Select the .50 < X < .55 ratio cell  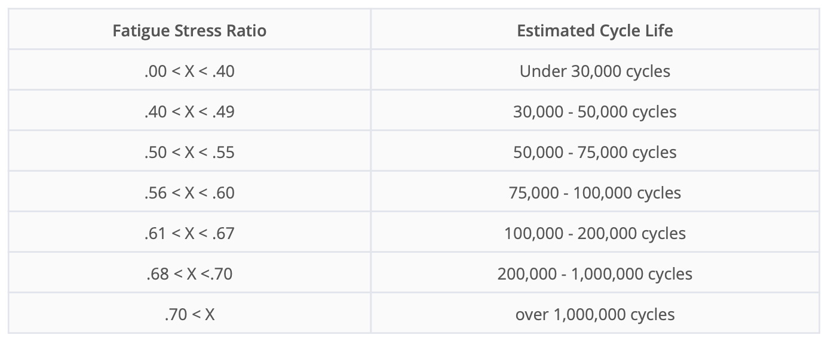(x=189, y=153)
